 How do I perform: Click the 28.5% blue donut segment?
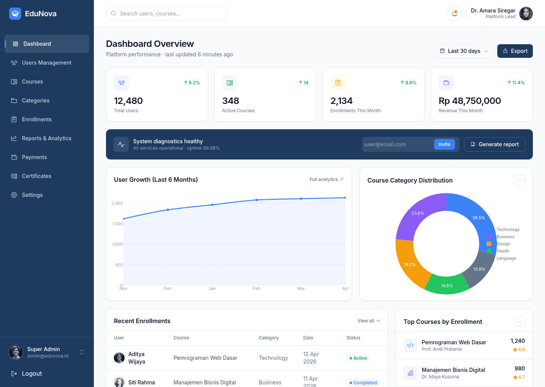[x=478, y=218]
